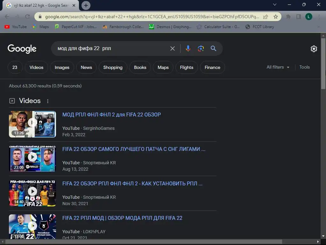Play the 23:06 video thumbnail
This screenshot has width=326, height=245.
[32, 159]
